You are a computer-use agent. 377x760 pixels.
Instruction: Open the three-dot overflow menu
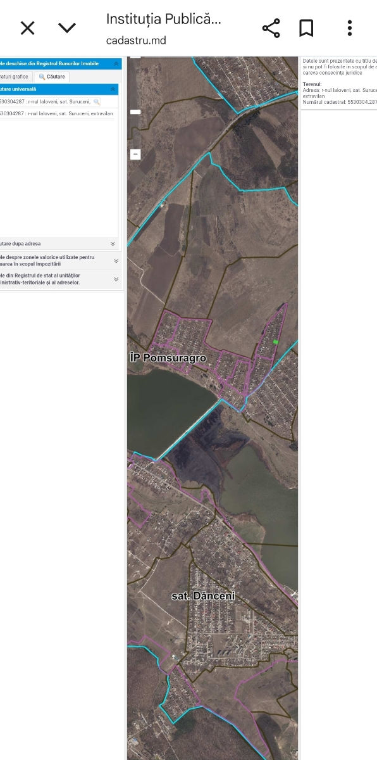[x=349, y=28]
